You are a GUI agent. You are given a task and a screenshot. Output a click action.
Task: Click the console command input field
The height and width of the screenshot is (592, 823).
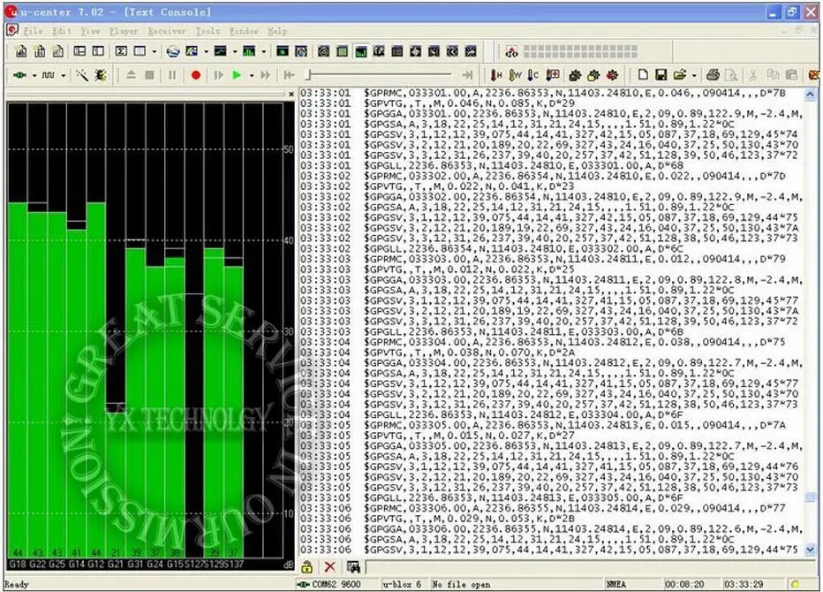(x=591, y=566)
